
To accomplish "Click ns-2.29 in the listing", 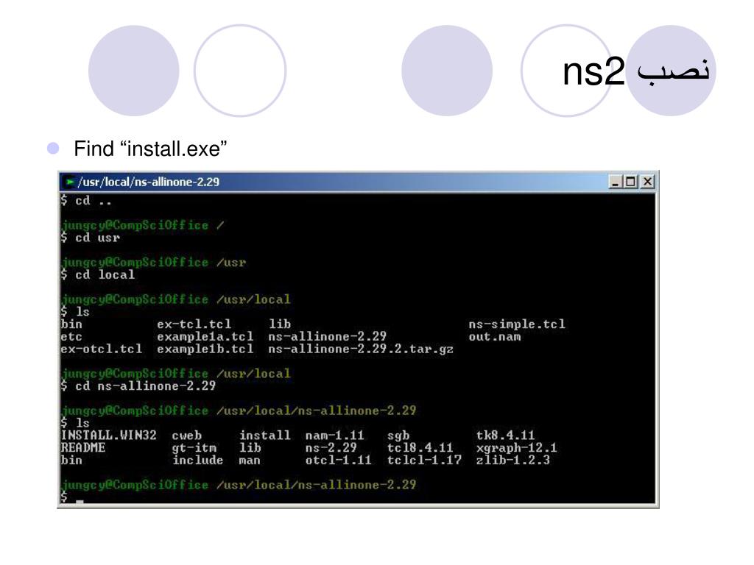I will (x=331, y=448).
